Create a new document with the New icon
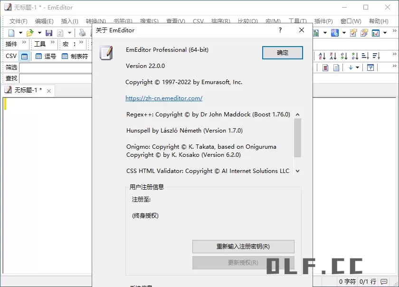 tap(11, 32)
